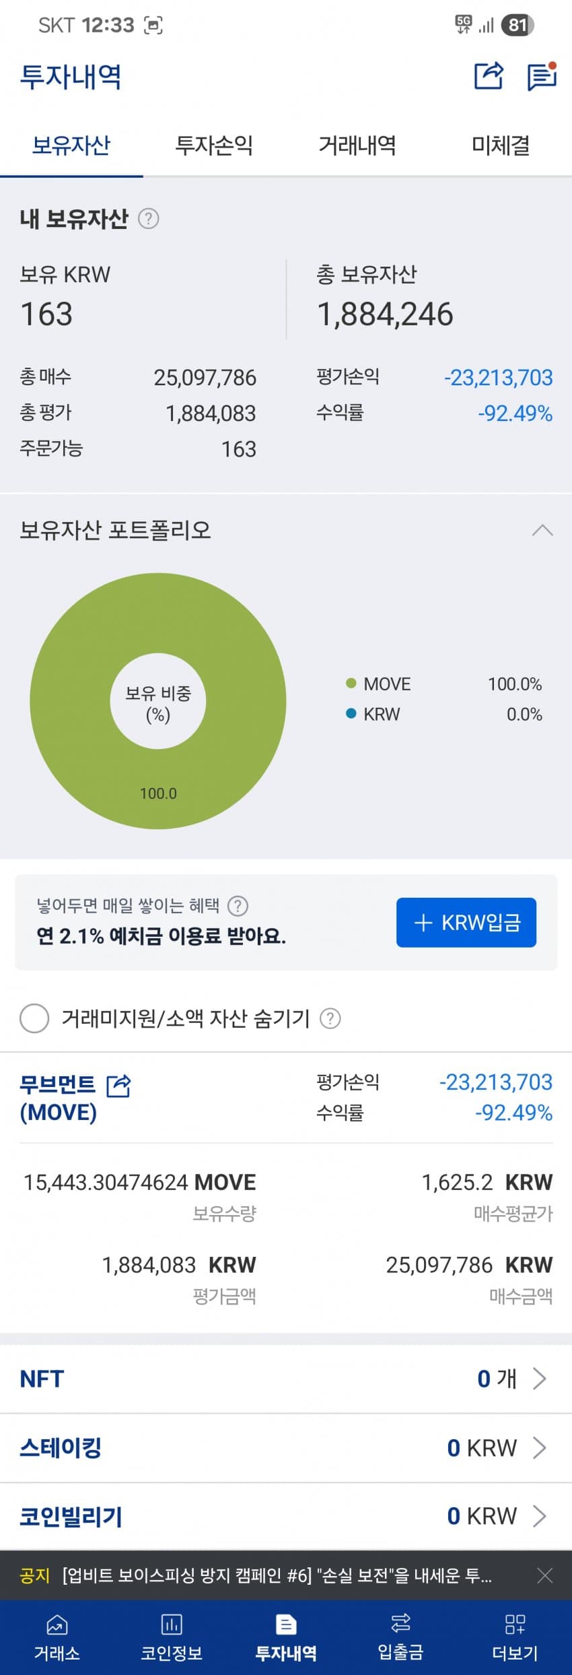This screenshot has width=572, height=1675.
Task: Open 코인정보 in bottom navigation
Action: [172, 1637]
